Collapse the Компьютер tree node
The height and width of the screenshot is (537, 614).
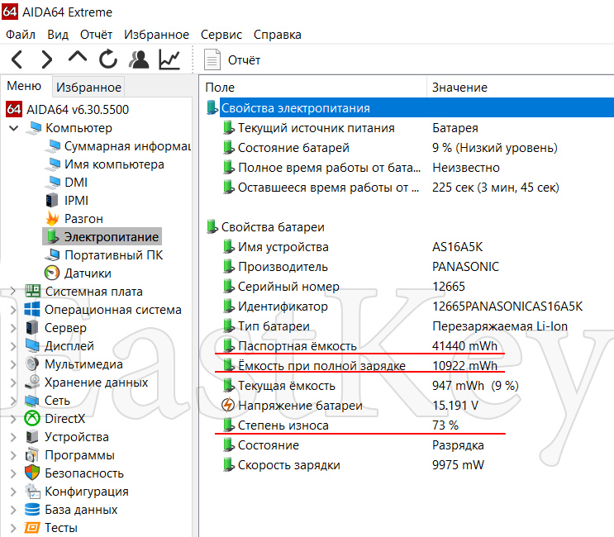click(14, 128)
